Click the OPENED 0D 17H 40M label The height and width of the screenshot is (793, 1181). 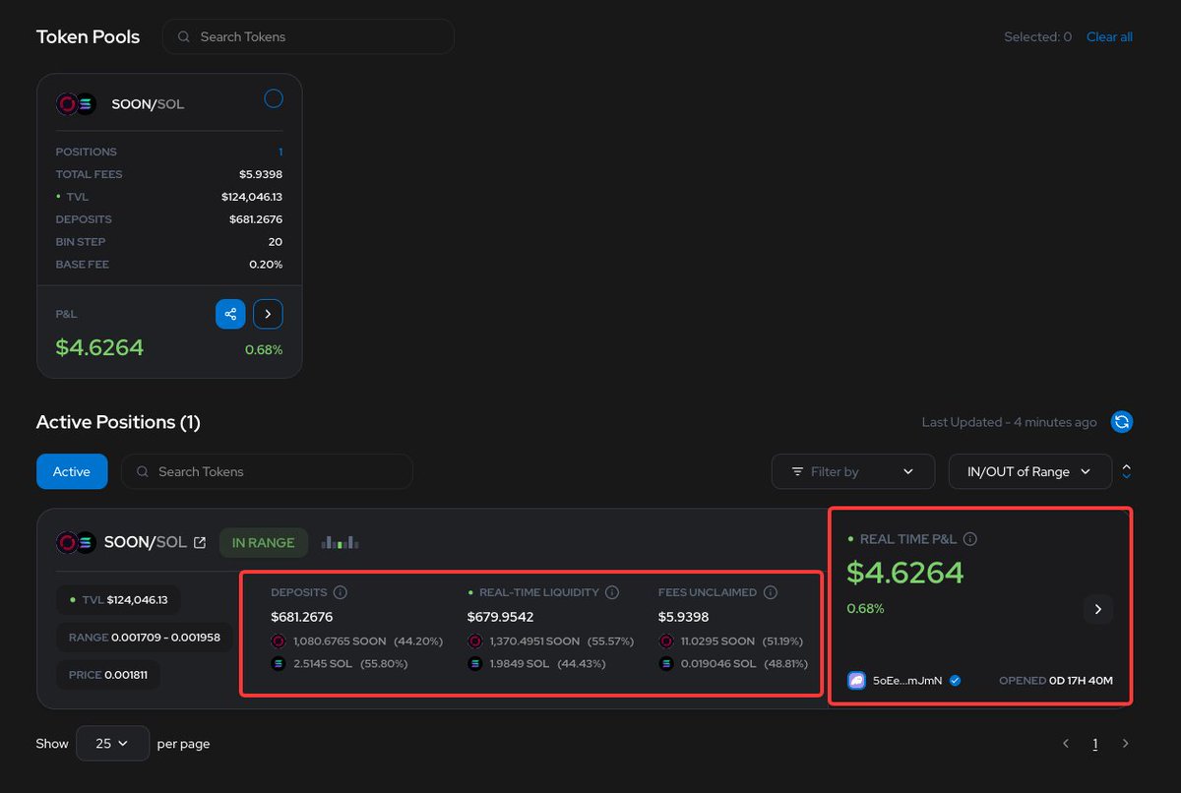click(1056, 680)
